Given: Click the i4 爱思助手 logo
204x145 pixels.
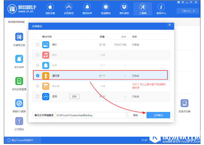Looking at the screenshot, I should click(x=22, y=9).
